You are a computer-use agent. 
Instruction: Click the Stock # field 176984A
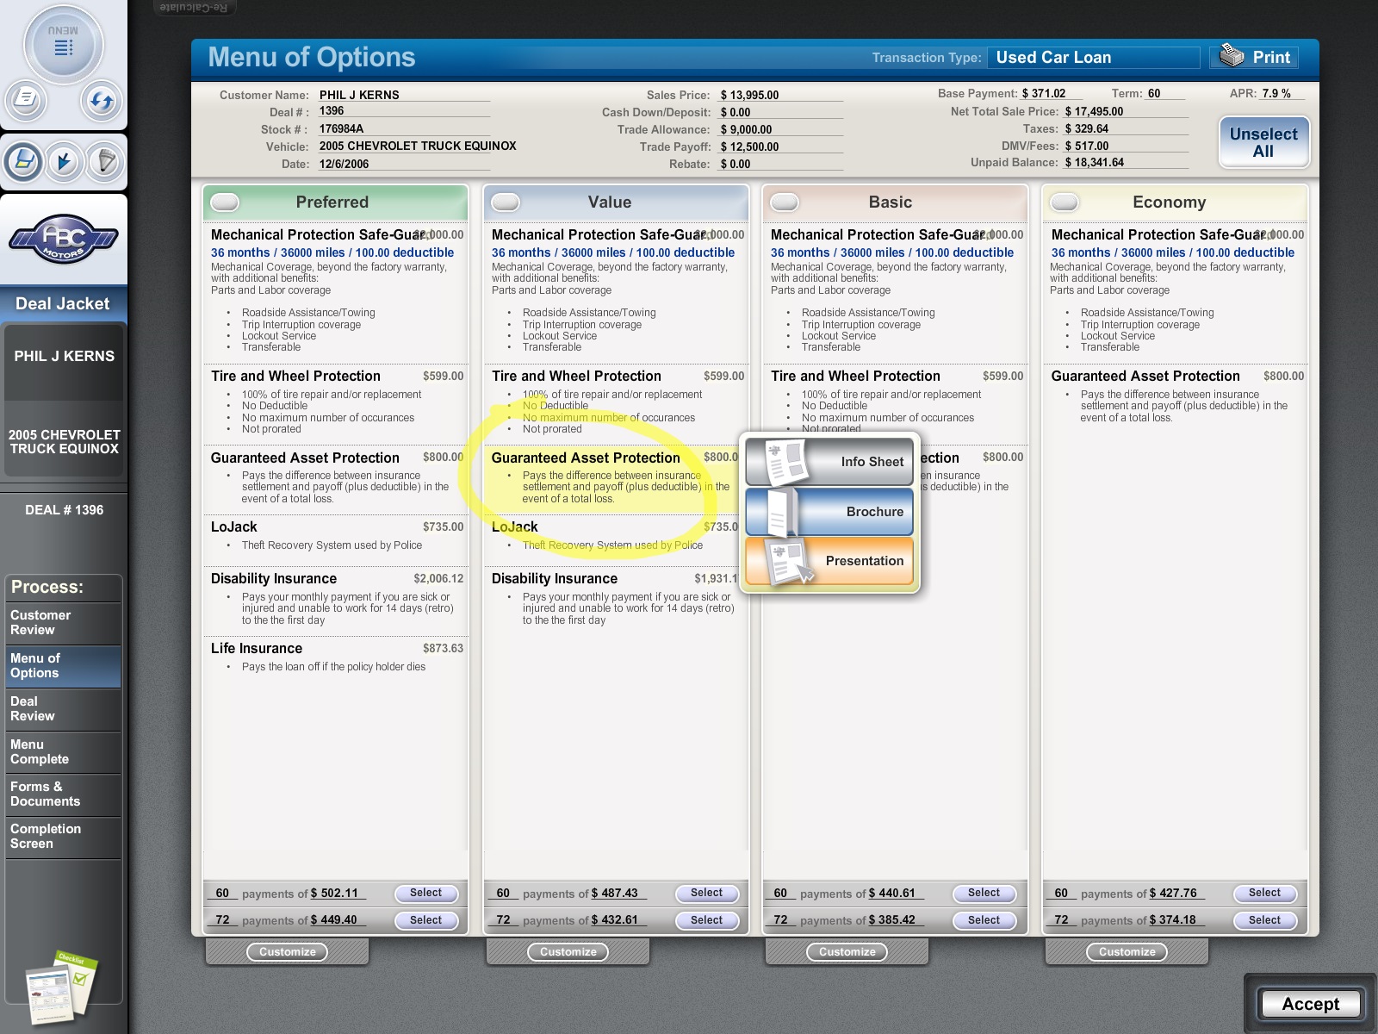(403, 128)
